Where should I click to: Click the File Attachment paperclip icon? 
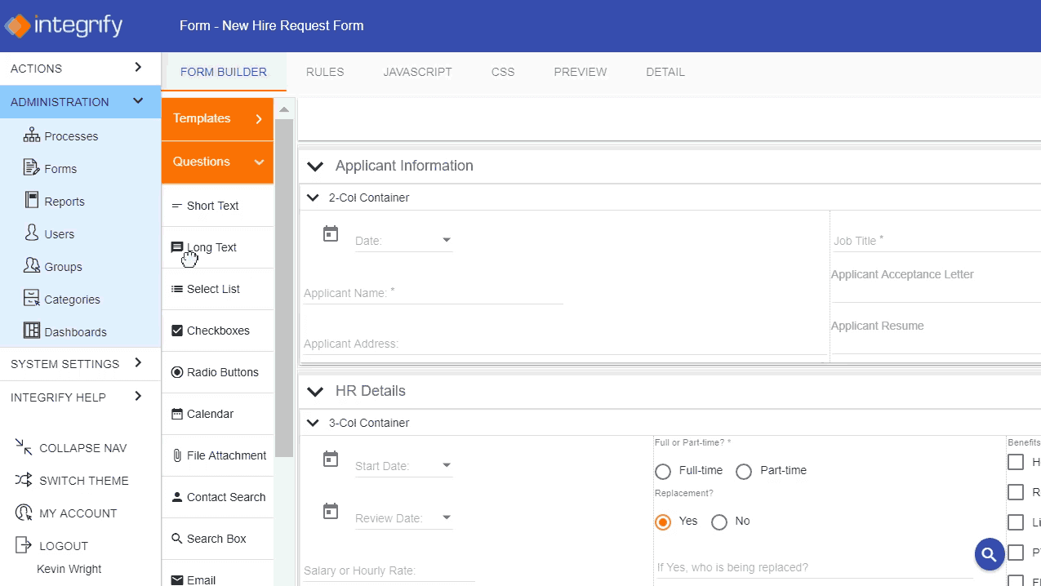(177, 455)
